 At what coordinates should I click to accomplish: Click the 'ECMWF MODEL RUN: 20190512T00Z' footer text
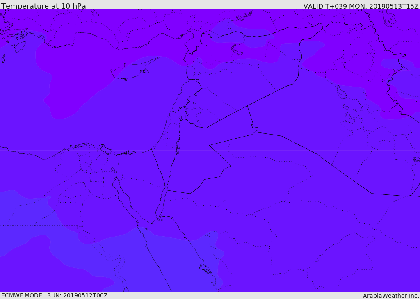pyautogui.click(x=55, y=295)
